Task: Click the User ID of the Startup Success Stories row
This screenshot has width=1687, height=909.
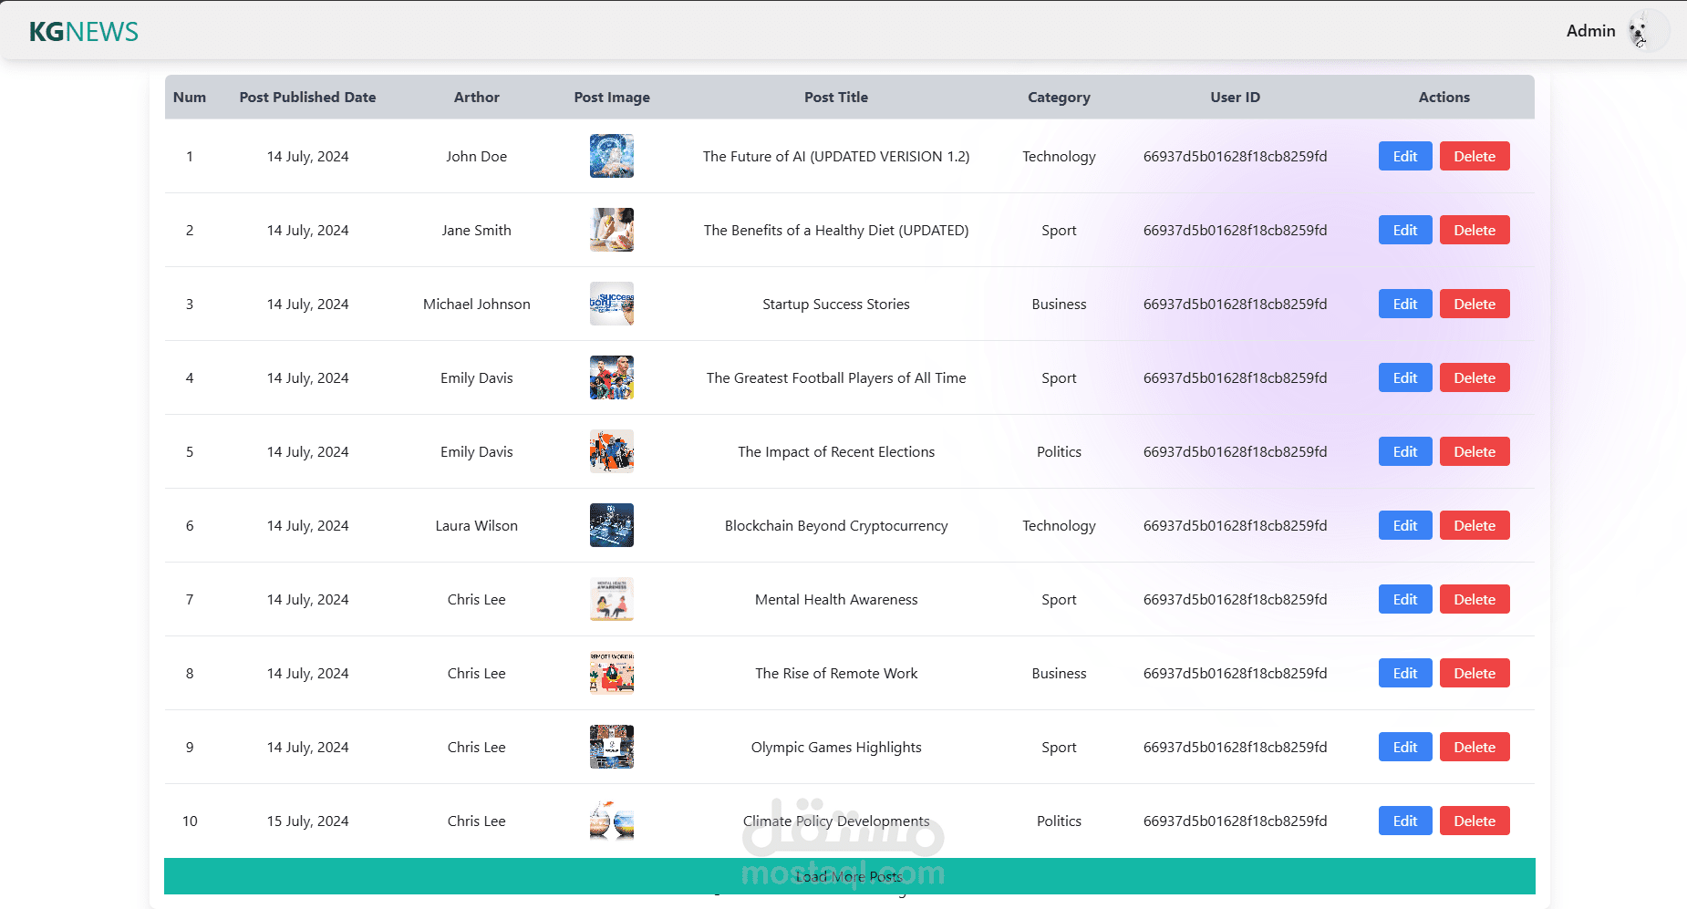Action: coord(1235,305)
